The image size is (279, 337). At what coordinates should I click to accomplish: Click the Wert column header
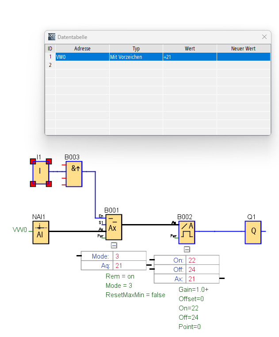point(190,49)
